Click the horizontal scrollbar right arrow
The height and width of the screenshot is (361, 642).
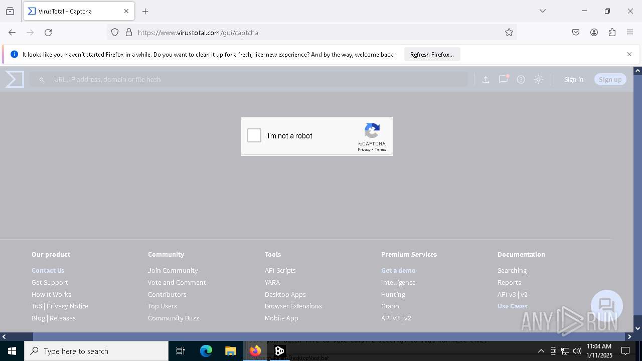tap(629, 336)
